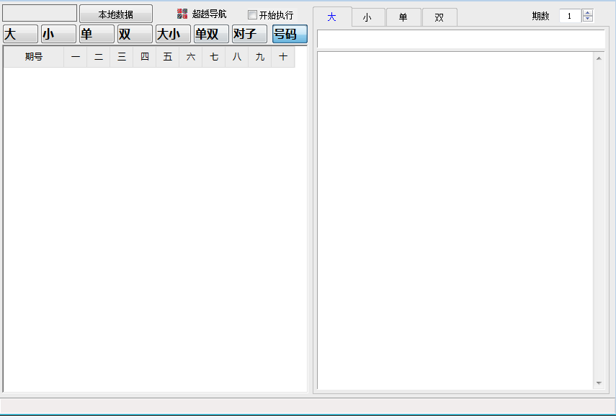Click the 七 column header

[214, 57]
